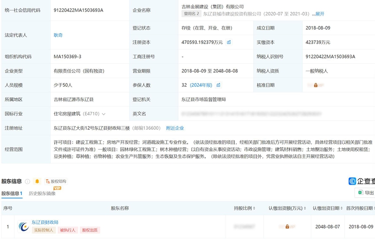Click 附近企业 nearby companies link
The width and height of the screenshot is (375, 246).
point(175,128)
